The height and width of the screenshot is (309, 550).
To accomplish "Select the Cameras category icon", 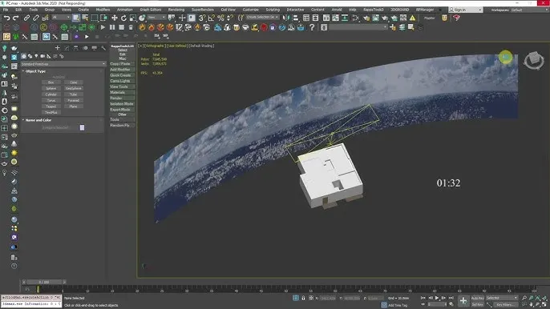I will pyautogui.click(x=42, y=56).
